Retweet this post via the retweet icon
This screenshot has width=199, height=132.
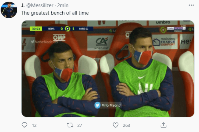(70, 125)
